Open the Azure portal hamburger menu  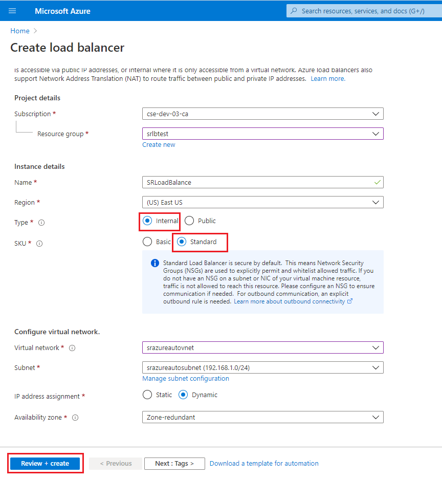click(x=13, y=10)
